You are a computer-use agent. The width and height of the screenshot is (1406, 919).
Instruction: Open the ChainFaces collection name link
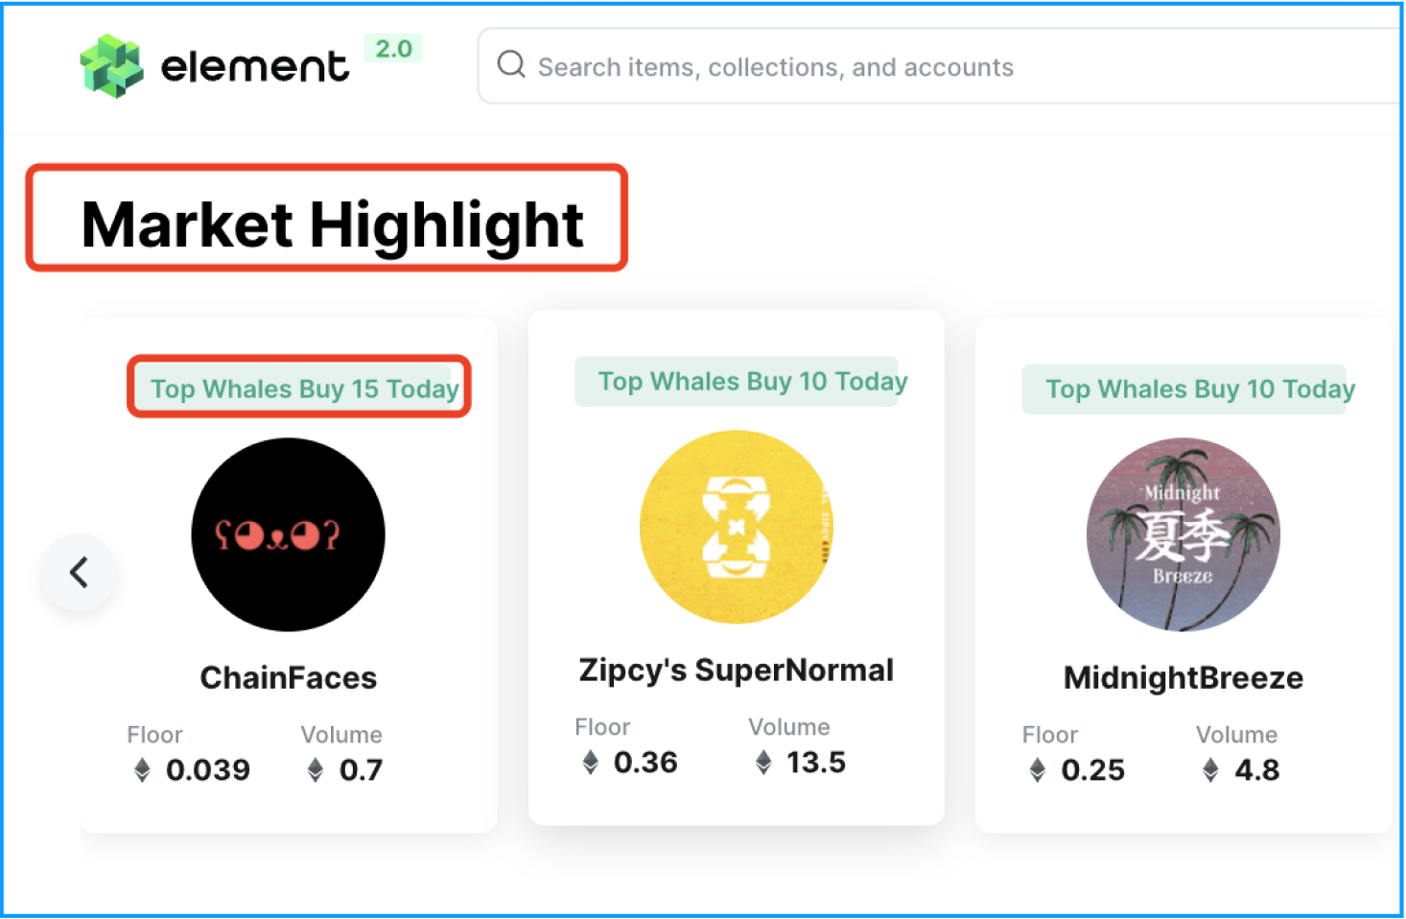point(288,677)
